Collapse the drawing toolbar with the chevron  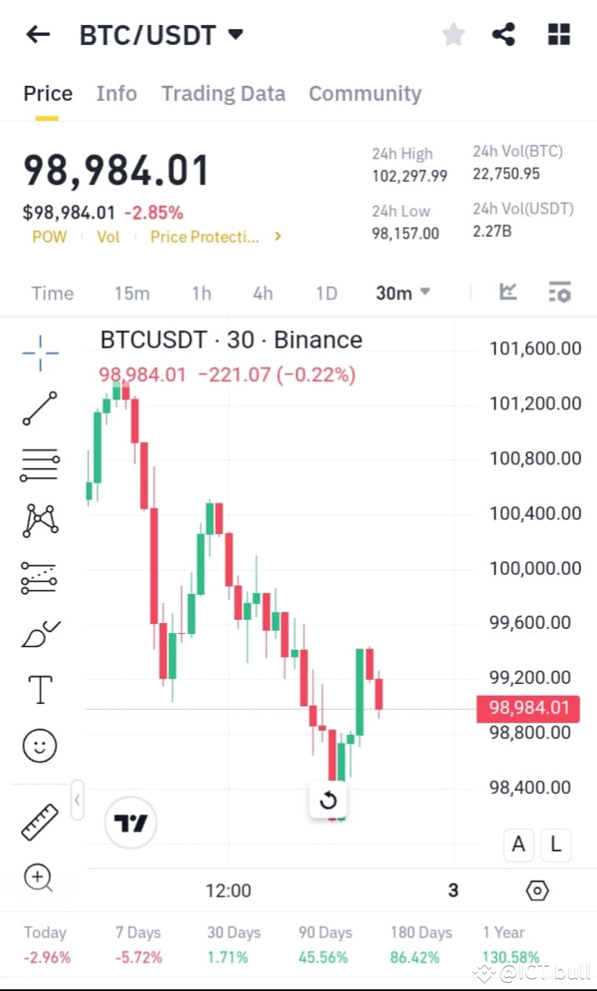[x=77, y=798]
